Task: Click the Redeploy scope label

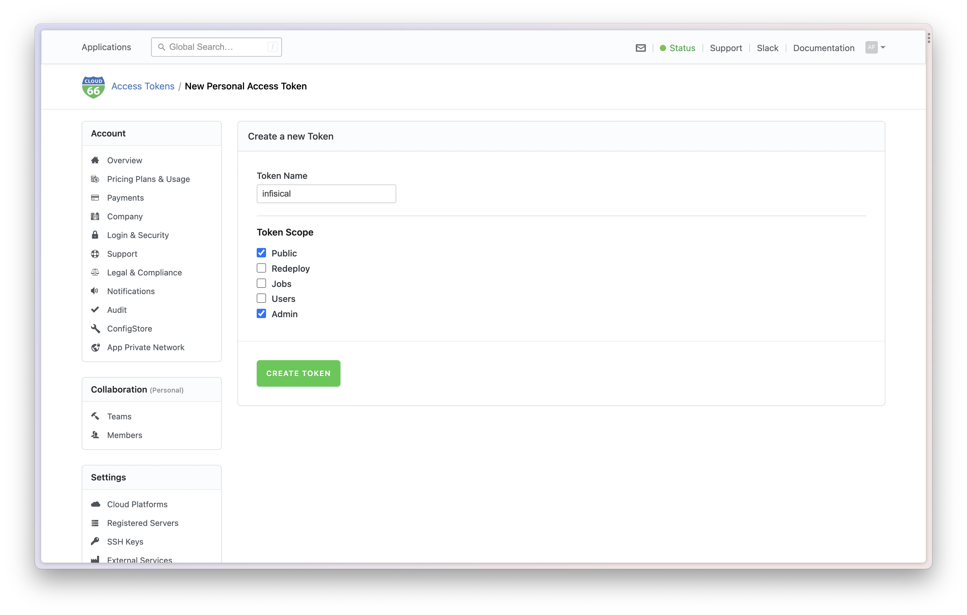Action: 290,268
